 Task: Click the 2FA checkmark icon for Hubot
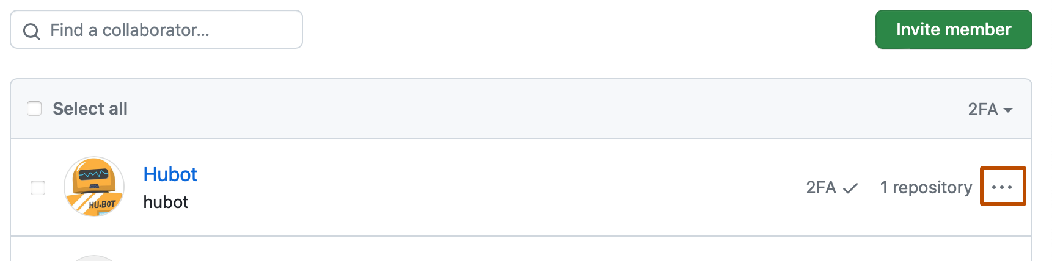pos(850,188)
